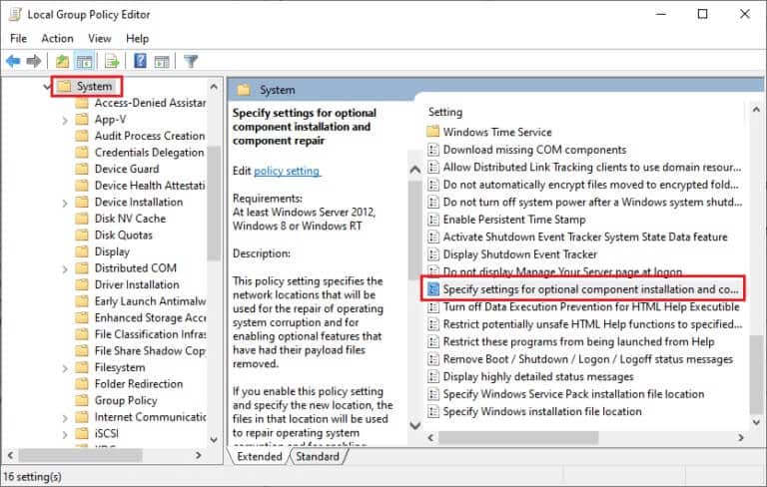Click the policy setting link
The image size is (767, 487).
point(287,171)
